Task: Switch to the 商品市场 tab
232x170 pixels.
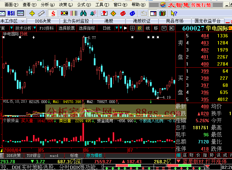Action: (175, 21)
